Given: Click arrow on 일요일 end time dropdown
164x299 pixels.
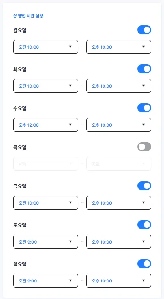Looking at the screenshot, I should point(143,280).
